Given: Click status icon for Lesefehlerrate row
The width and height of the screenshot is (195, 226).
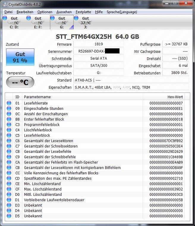Looking at the screenshot, I should [9, 103].
